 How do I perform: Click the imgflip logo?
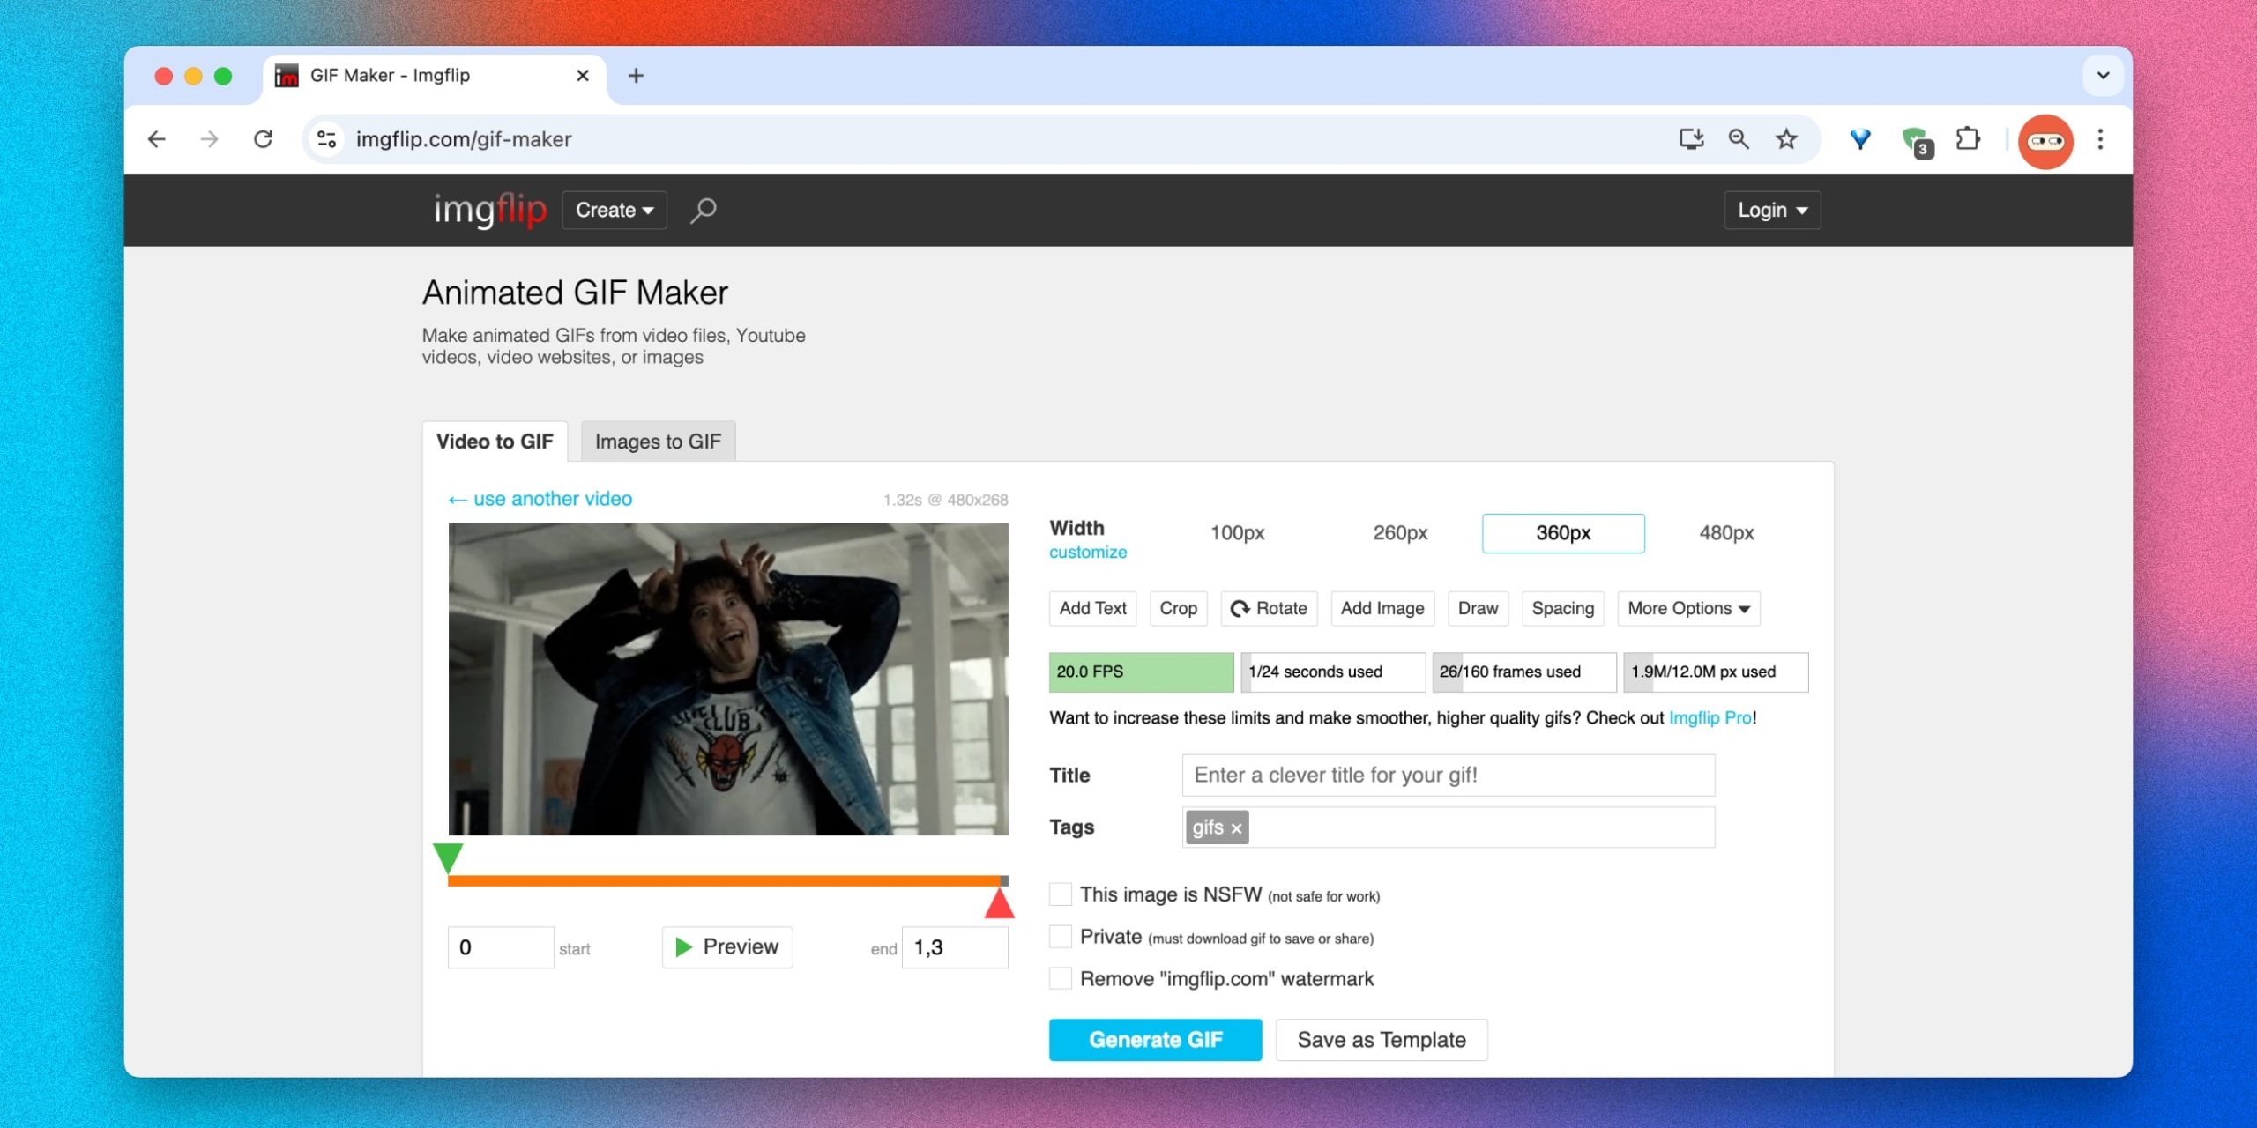(x=490, y=210)
